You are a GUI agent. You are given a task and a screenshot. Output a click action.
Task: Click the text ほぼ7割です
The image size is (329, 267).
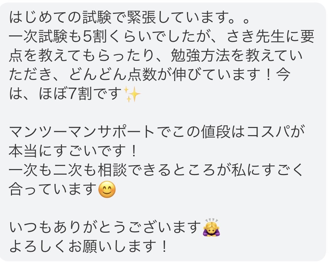(x=80, y=94)
